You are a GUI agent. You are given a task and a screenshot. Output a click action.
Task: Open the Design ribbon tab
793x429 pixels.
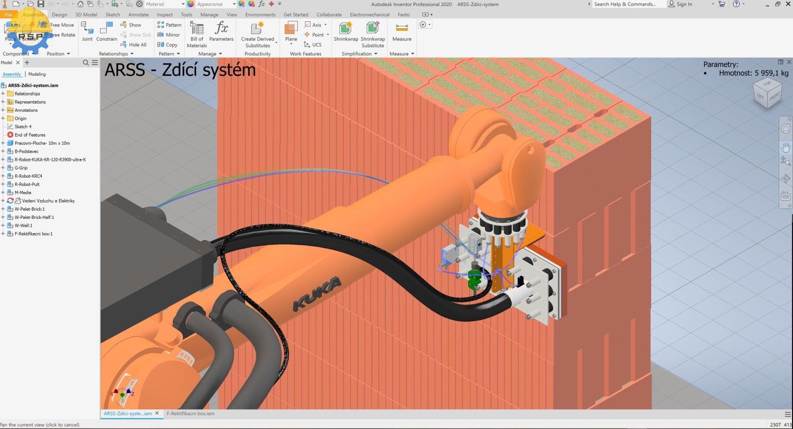(59, 15)
